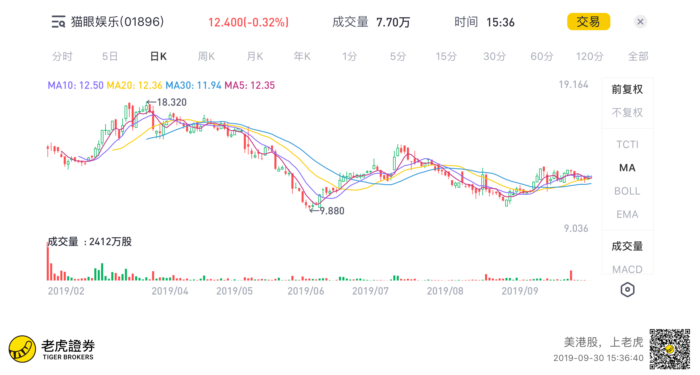Click the 18.320 high price marker
The width and height of the screenshot is (700, 375).
pyautogui.click(x=172, y=102)
